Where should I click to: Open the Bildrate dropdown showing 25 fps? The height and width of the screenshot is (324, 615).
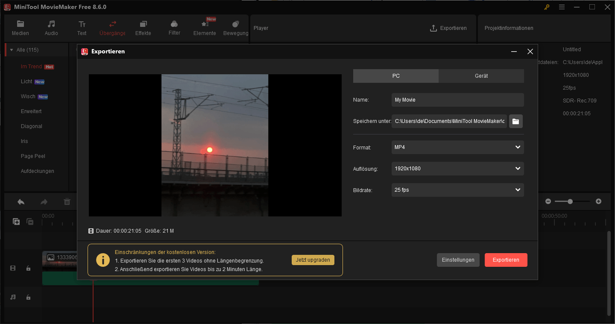457,190
